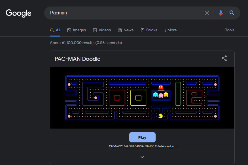Click the power pellet inside the G

point(96,98)
